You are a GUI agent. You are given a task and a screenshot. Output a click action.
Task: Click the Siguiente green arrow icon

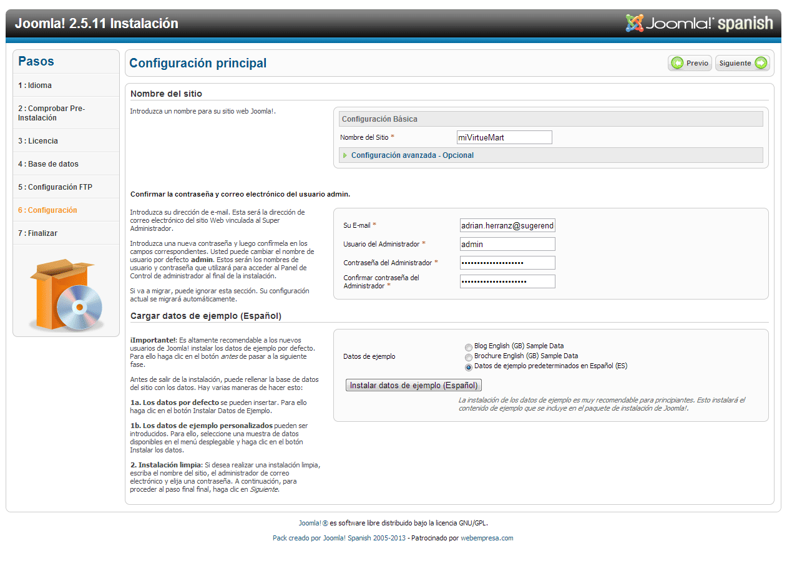click(x=761, y=63)
